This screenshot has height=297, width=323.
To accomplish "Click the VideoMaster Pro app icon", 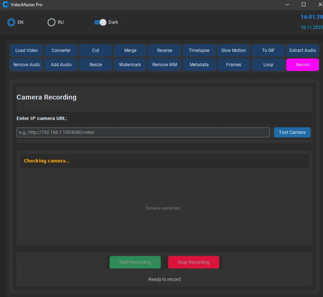I will pyautogui.click(x=5, y=5).
